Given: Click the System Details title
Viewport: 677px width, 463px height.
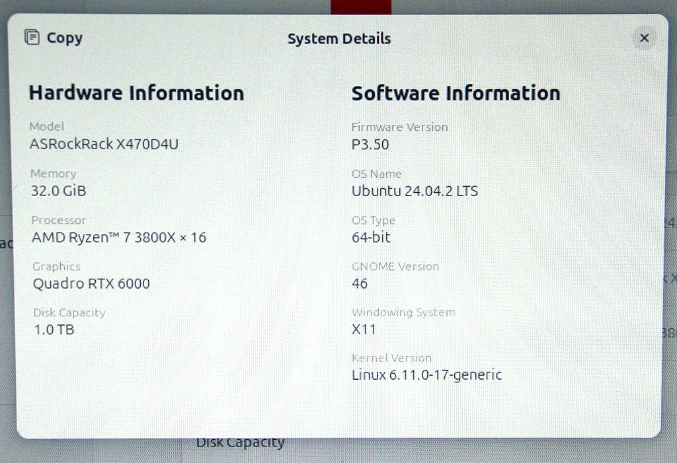Looking at the screenshot, I should coord(339,39).
